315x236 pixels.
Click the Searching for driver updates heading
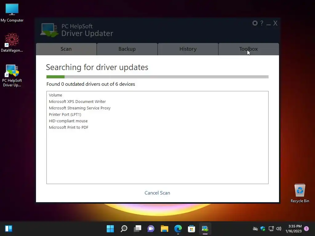pyautogui.click(x=97, y=67)
